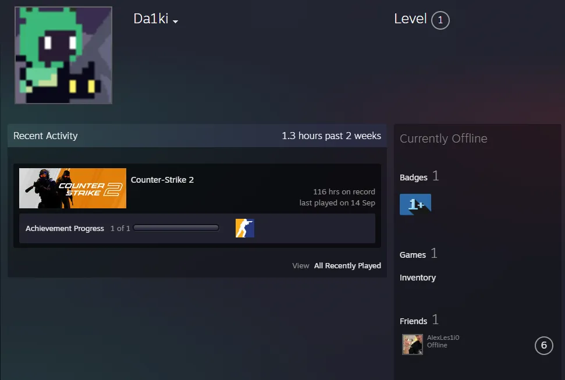The width and height of the screenshot is (565, 380).
Task: Open AlexLes1i0's profile name
Action: coord(443,338)
